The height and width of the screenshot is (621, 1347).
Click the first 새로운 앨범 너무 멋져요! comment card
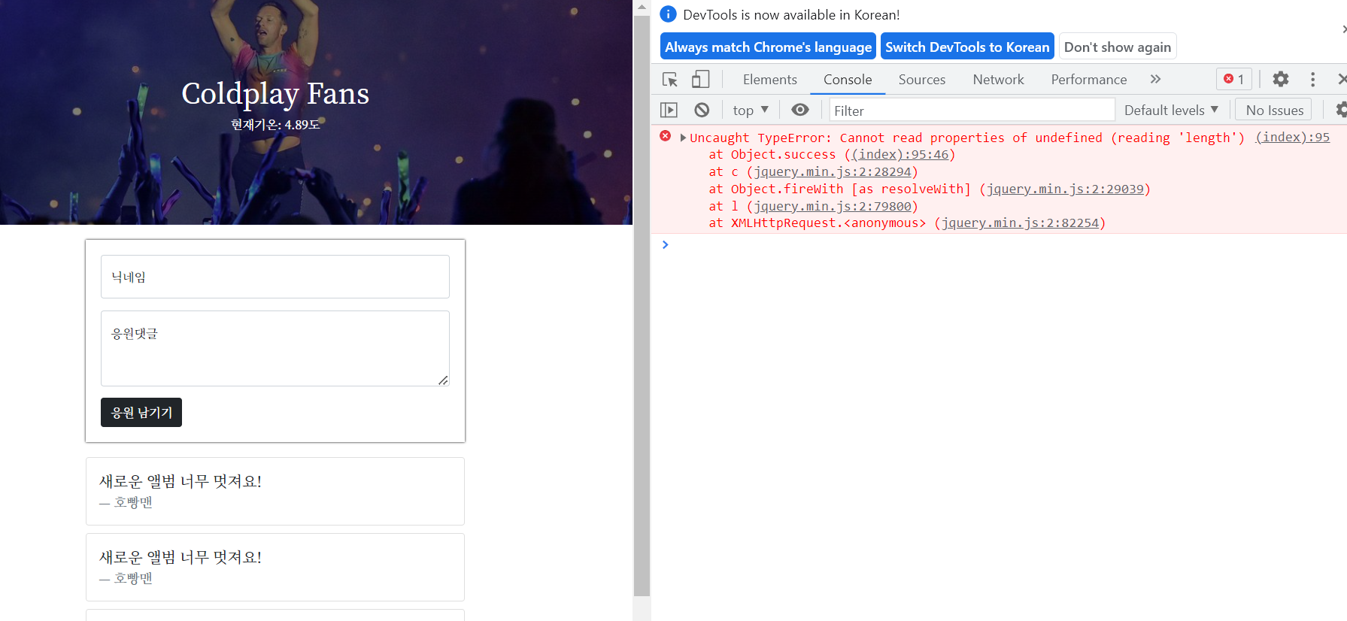(x=275, y=492)
